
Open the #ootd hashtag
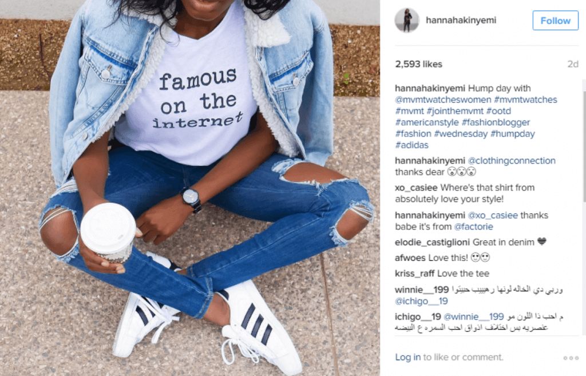pyautogui.click(x=498, y=111)
